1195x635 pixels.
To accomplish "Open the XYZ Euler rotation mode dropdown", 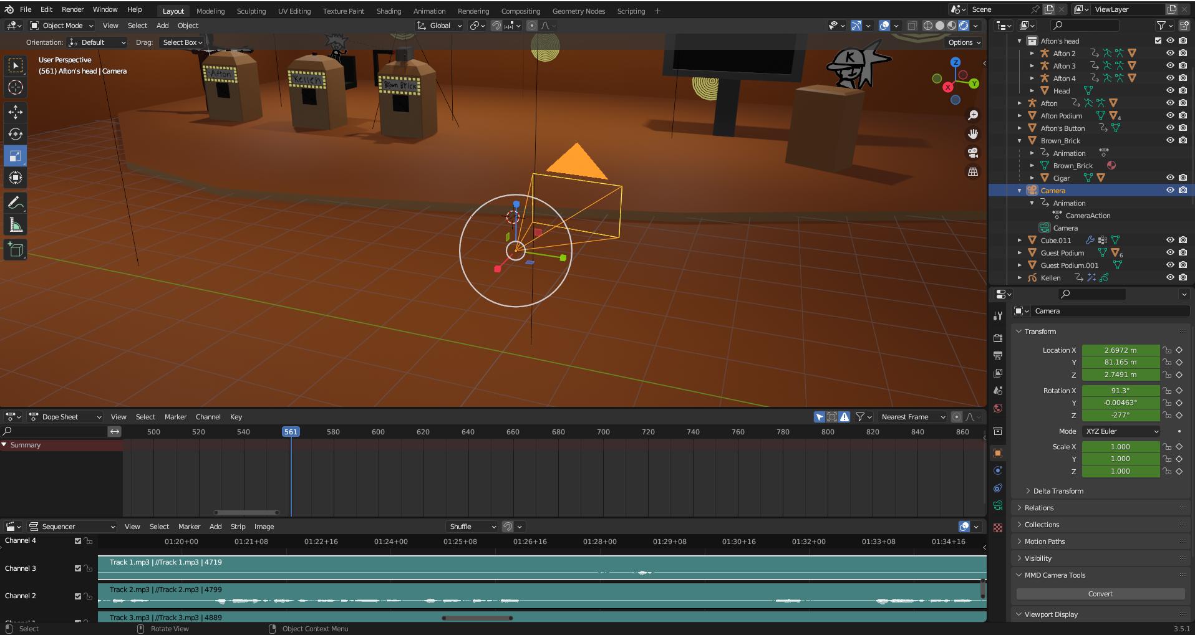I will (1121, 431).
